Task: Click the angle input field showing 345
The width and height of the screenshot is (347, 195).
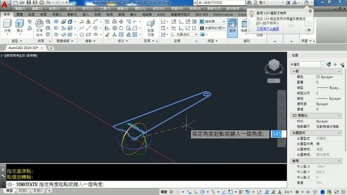Action: 278,134
